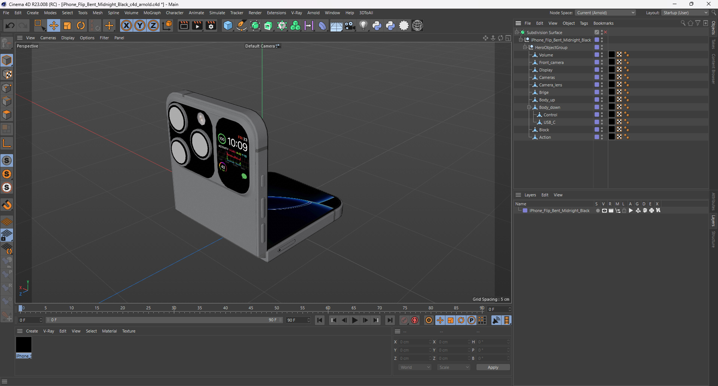Click Render View clapperboard icon
718x386 pixels.
tap(184, 25)
